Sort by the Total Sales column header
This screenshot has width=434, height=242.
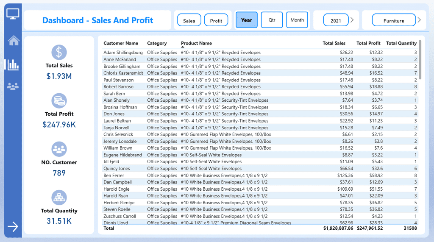334,43
